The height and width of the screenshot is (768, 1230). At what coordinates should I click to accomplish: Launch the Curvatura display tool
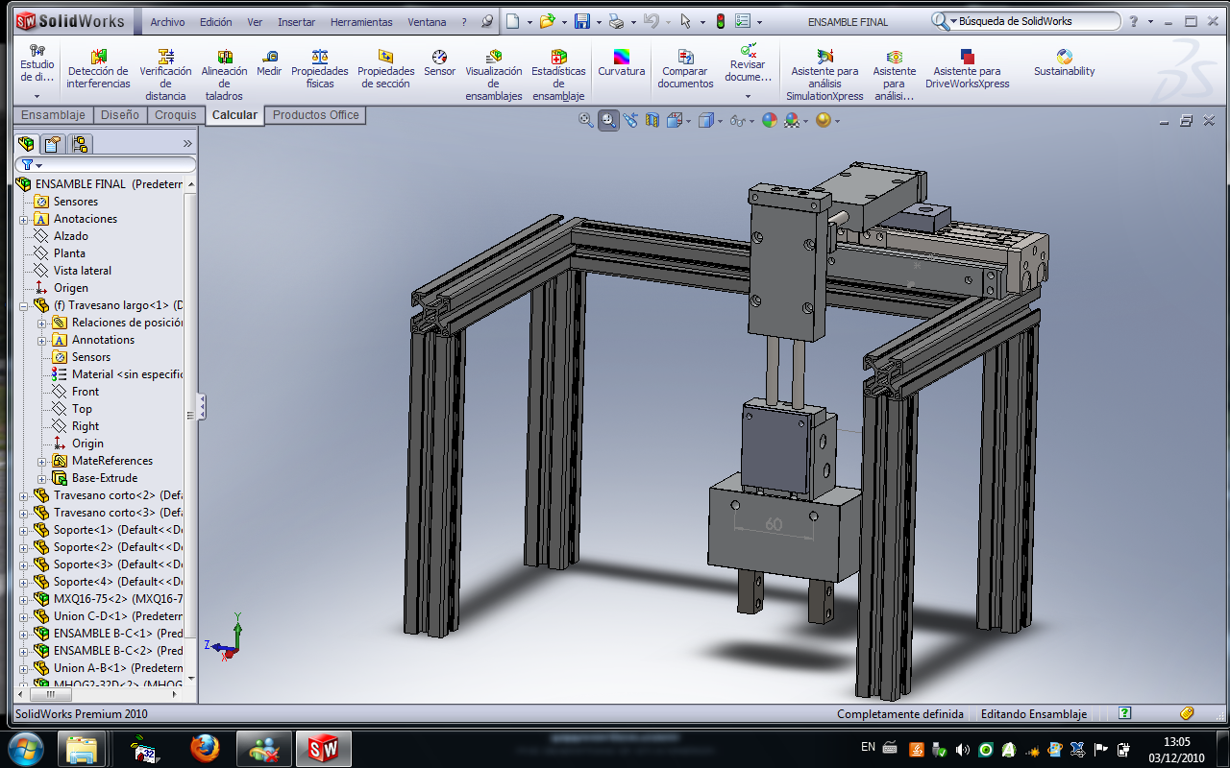622,63
